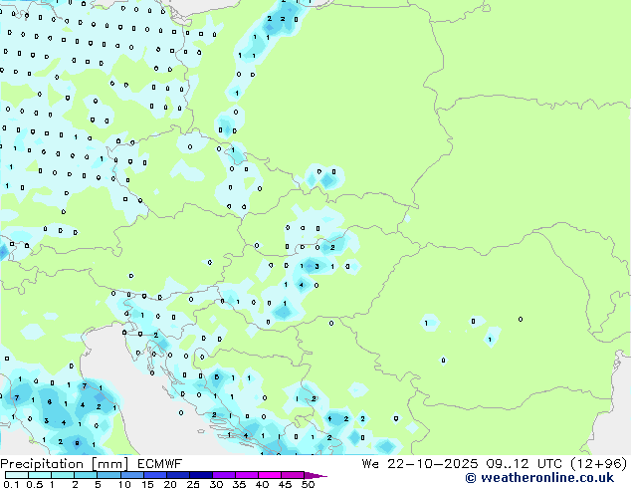Pick the 10–15 mm legend swatch
Screen dimensions: 631x488
click(132, 475)
